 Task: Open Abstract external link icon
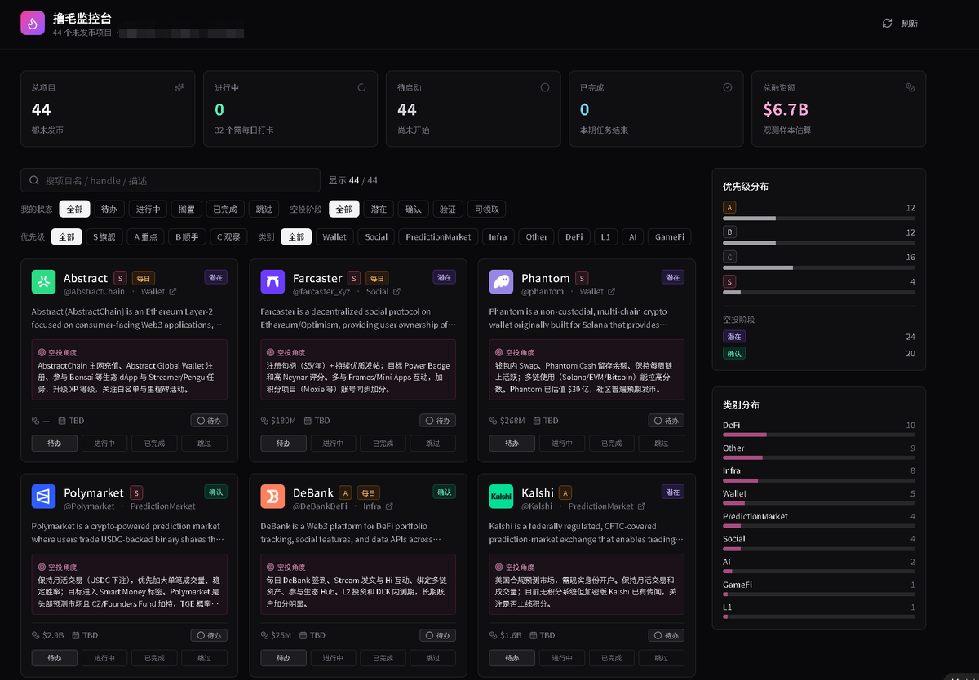pos(172,291)
